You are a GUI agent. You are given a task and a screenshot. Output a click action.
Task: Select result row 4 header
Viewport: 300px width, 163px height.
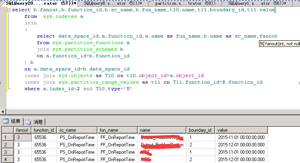[8, 160]
